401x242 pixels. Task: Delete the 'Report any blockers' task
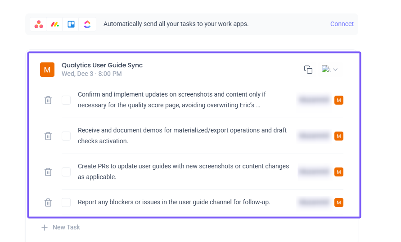[48, 202]
